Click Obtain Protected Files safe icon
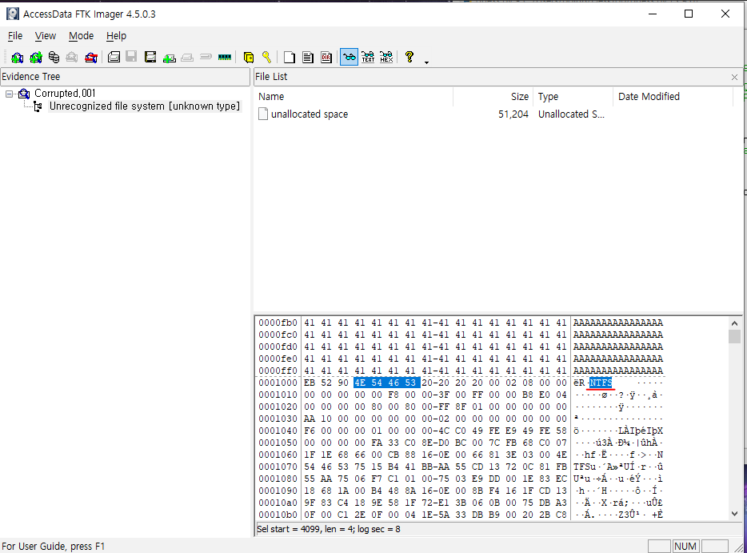Image resolution: width=747 pixels, height=553 pixels. [x=249, y=57]
